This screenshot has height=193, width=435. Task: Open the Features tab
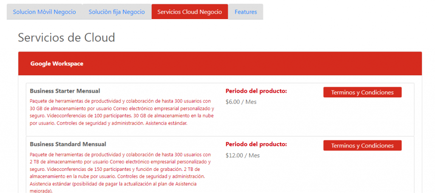click(246, 12)
